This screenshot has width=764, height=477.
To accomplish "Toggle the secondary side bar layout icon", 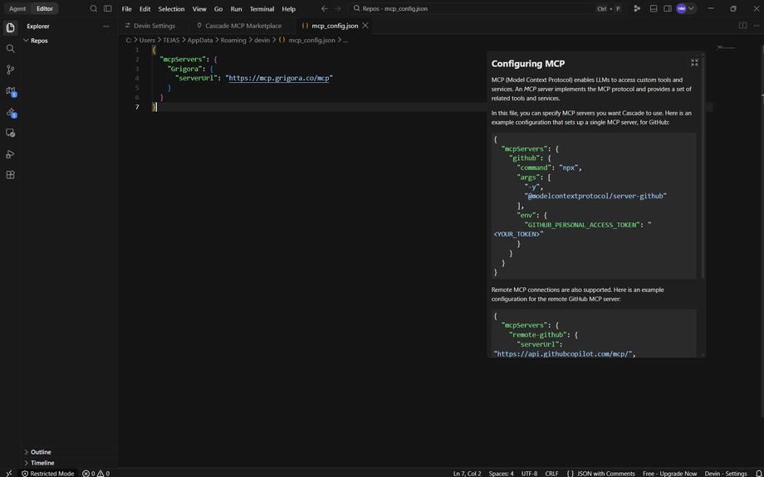I will point(668,9).
